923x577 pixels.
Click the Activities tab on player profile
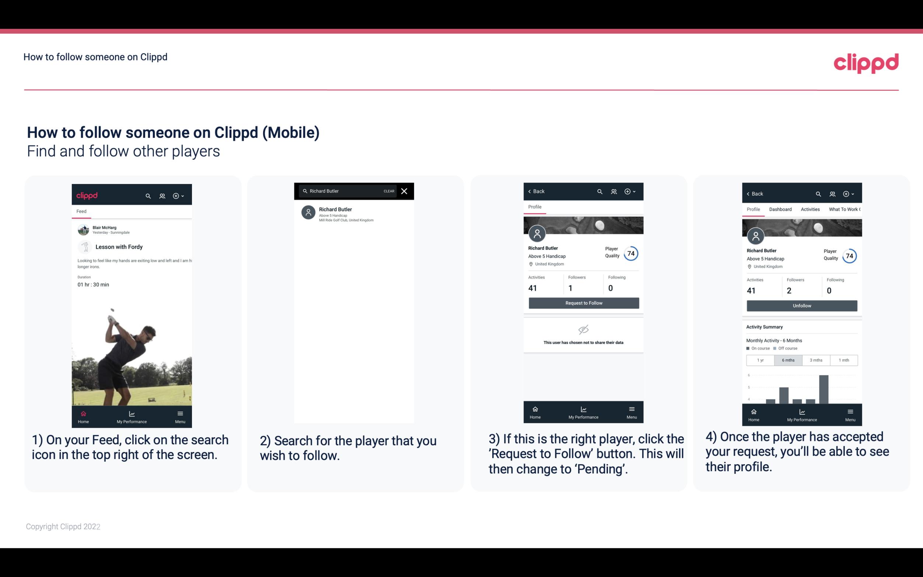pos(810,209)
